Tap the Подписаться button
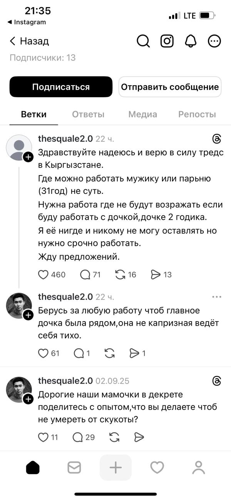Image resolution: width=231 pixels, height=500 pixels. [61, 87]
